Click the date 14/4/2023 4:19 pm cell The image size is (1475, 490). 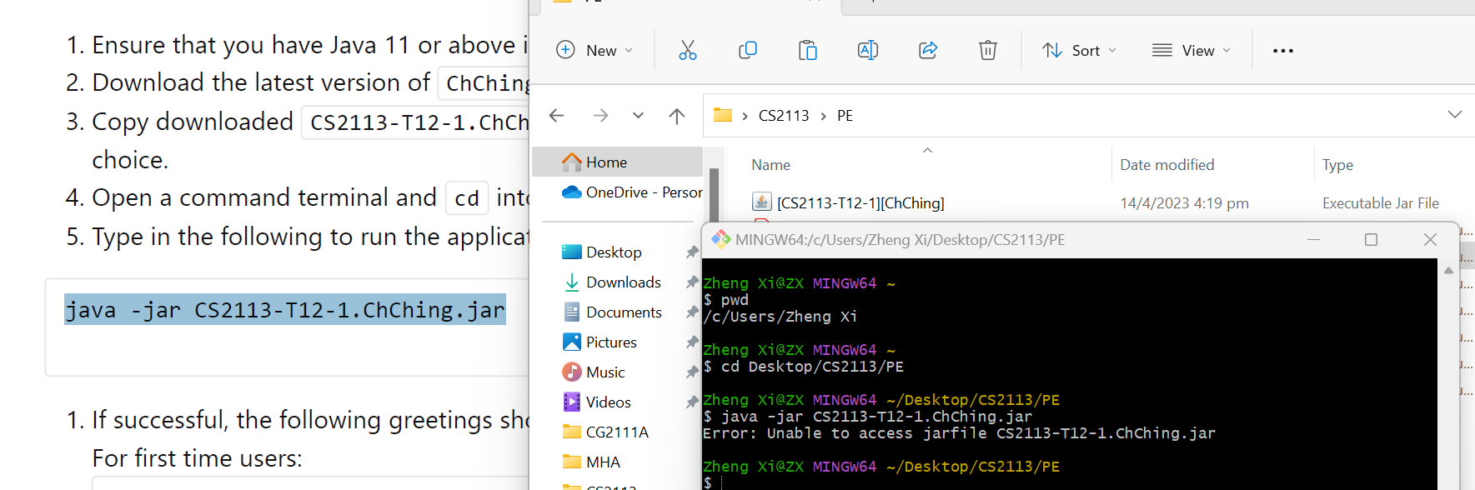coord(1184,203)
